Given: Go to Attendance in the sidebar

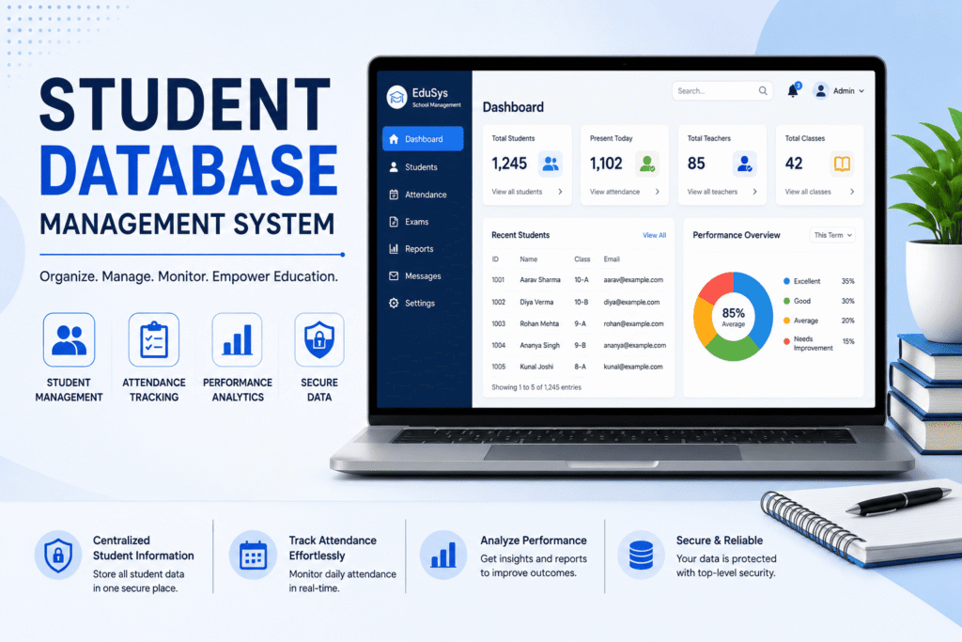Looking at the screenshot, I should point(423,195).
